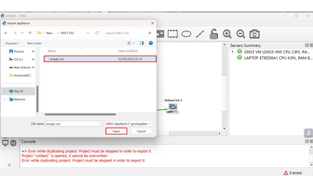The width and height of the screenshot is (313, 176).
Task: Sort files by Date modified column
Action: click(x=128, y=51)
